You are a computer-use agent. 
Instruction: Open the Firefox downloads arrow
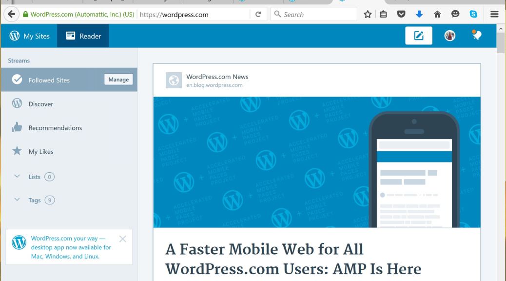tap(419, 14)
